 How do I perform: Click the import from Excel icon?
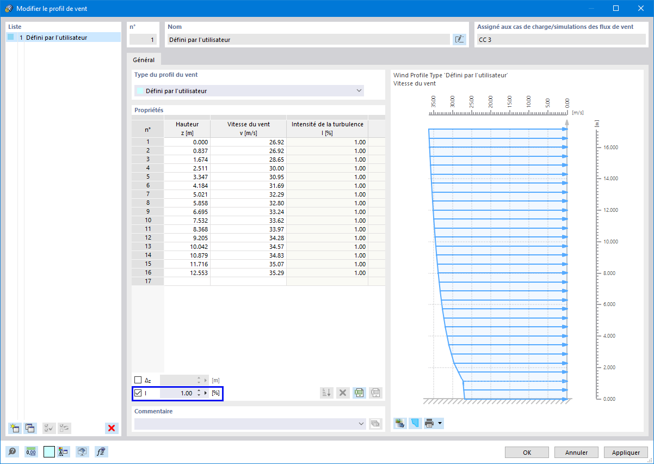(x=375, y=393)
